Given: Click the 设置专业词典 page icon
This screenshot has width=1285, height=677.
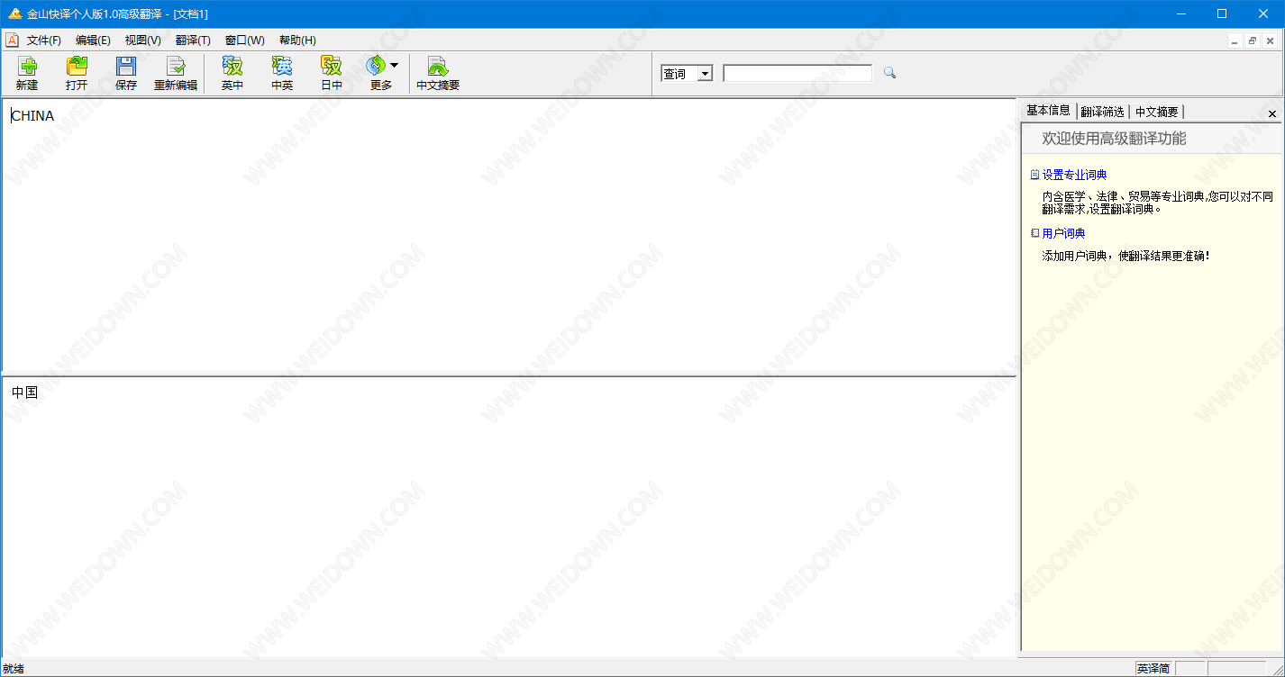Looking at the screenshot, I should click(x=1034, y=175).
